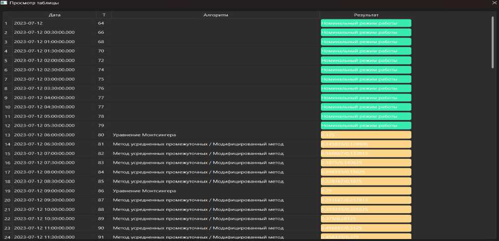
Task: Click the Дата column header
Action: tap(54, 15)
